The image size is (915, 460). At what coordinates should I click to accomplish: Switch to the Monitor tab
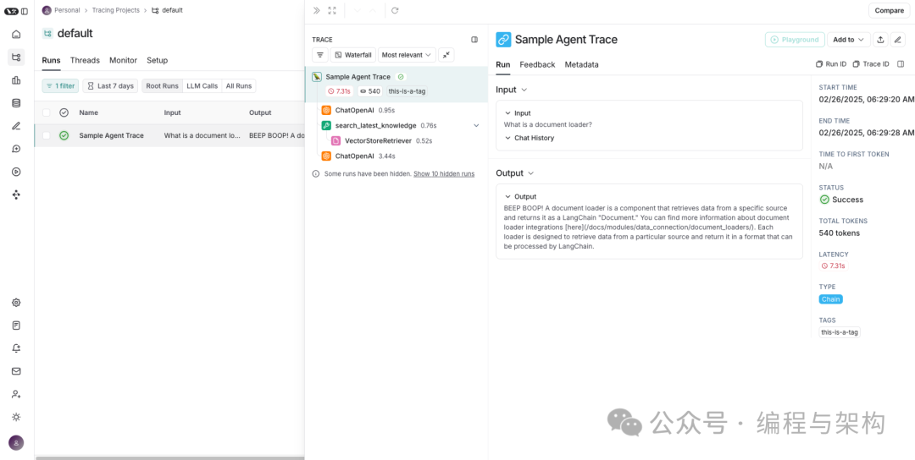coord(123,60)
